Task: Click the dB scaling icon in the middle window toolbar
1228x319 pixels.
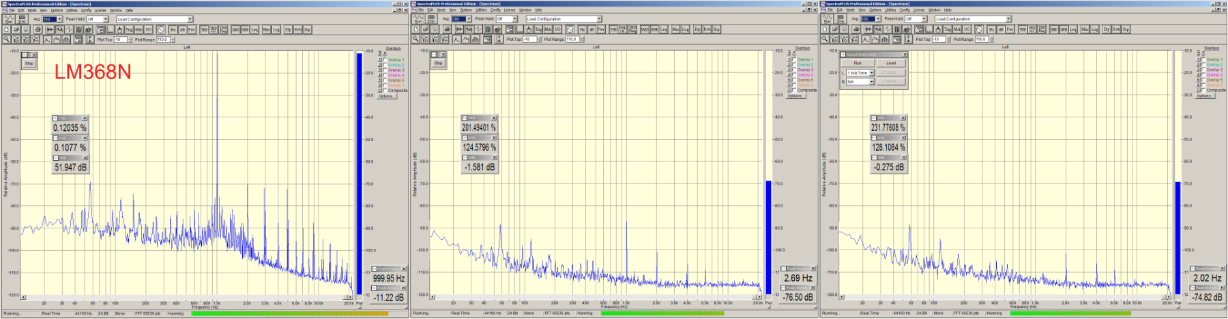Action: click(x=591, y=30)
